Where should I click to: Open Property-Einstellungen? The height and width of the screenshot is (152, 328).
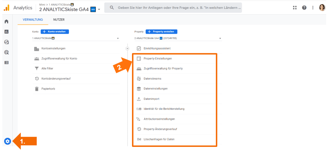(x=158, y=59)
